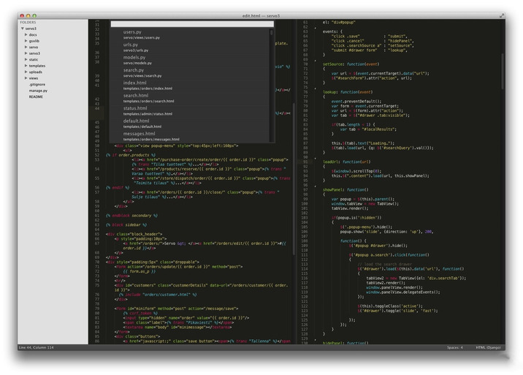Open the Spaces: 4 indentation menu
The height and width of the screenshot is (375, 523).
(x=454, y=347)
